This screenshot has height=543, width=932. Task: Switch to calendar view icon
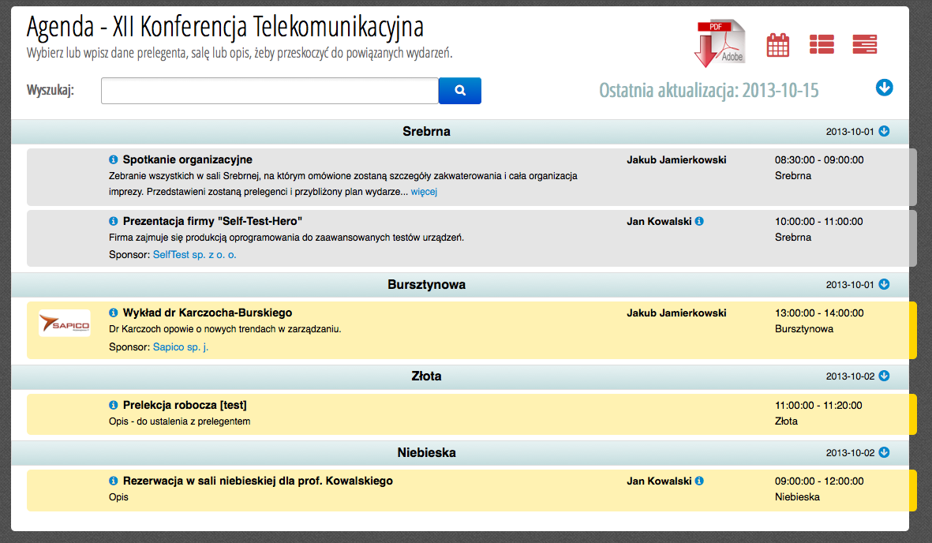778,45
